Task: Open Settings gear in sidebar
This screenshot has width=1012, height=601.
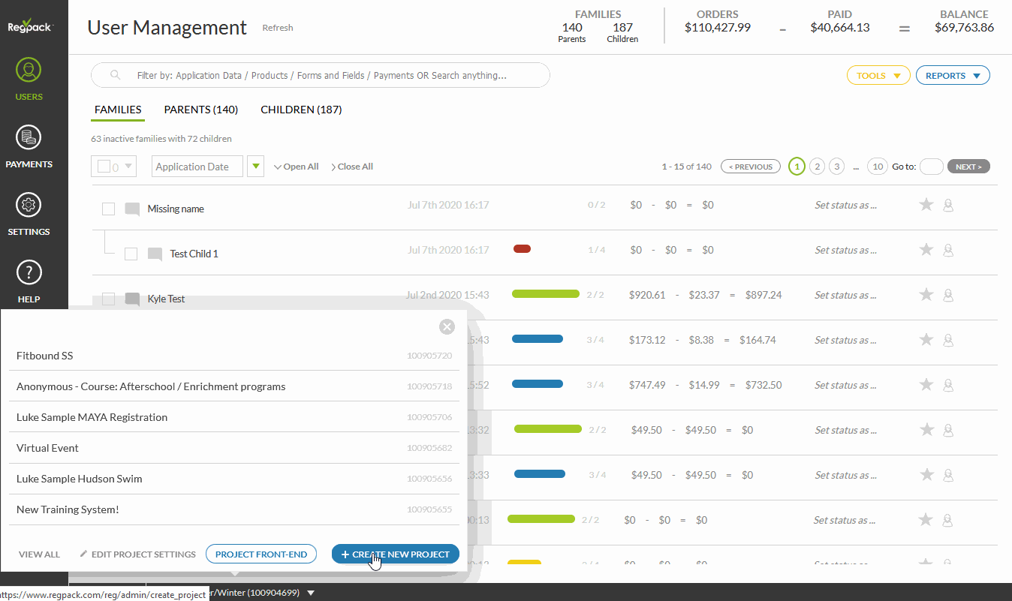Action: coord(29,214)
